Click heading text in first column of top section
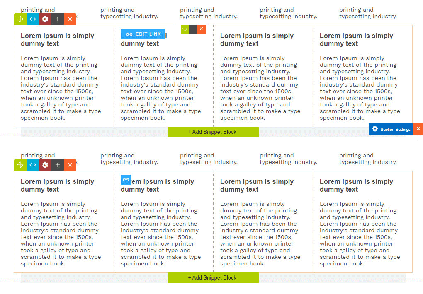Image resolution: width=423 pixels, height=294 pixels. click(x=57, y=40)
